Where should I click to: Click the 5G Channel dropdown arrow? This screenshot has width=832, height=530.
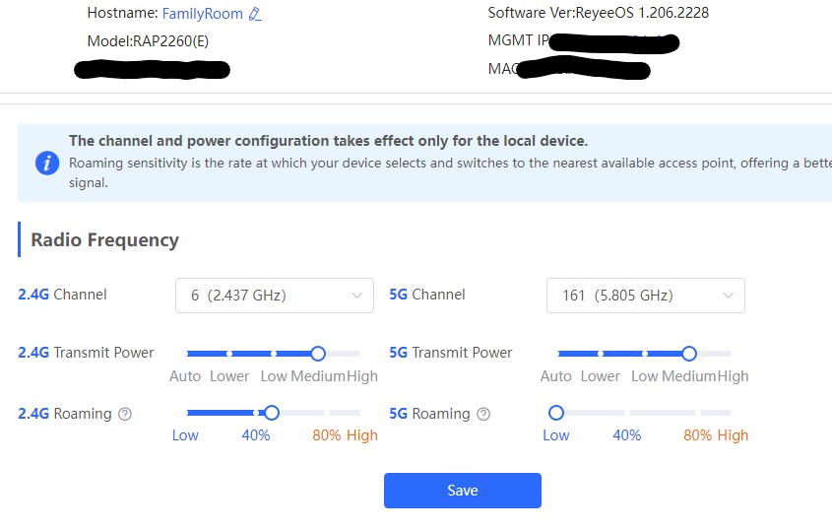coord(728,296)
